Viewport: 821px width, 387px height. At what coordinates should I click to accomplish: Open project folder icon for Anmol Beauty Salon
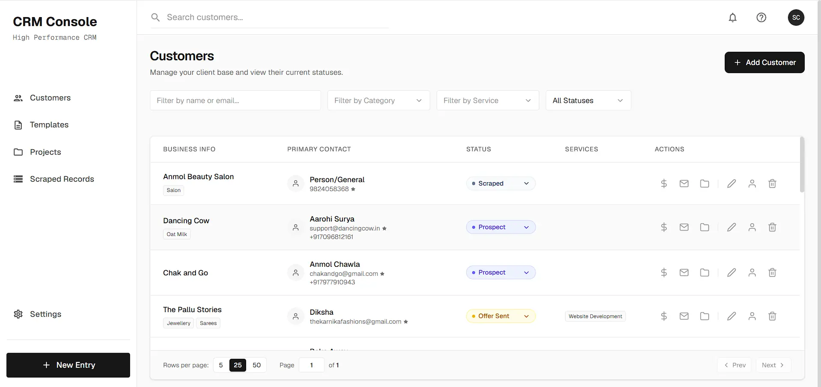[x=705, y=183]
